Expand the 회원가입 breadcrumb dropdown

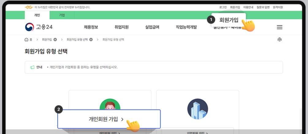point(55,40)
